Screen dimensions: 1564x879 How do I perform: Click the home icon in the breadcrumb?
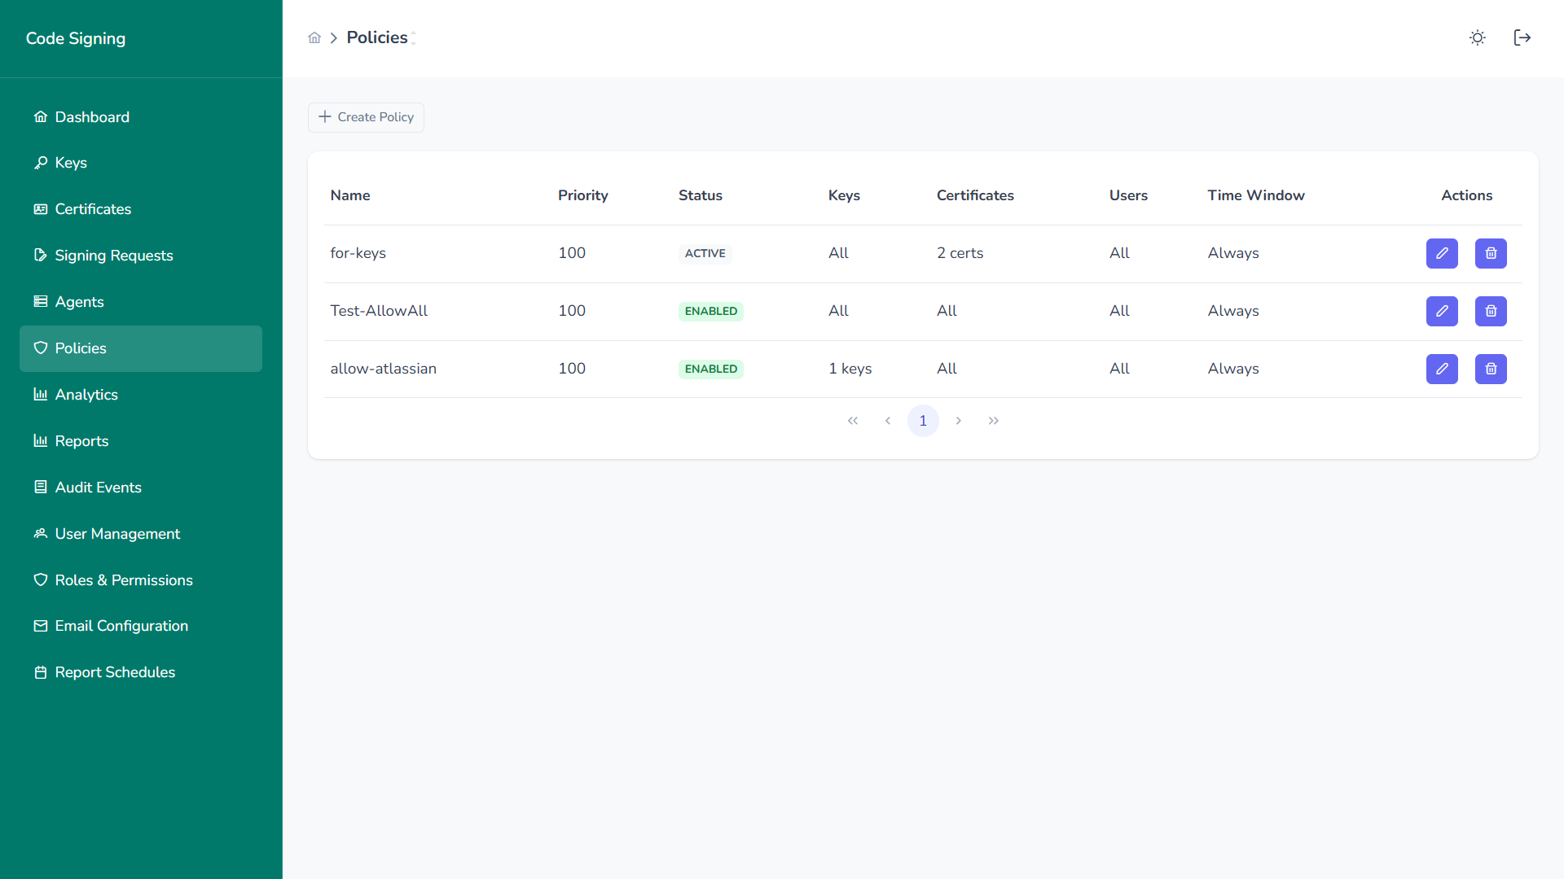(314, 37)
